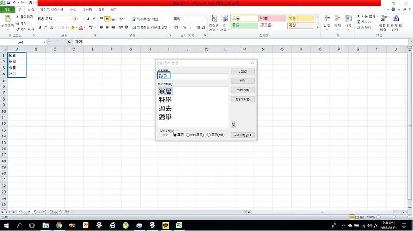
Task: Click the Hanja dictionary book icon in dialog
Action: [233, 124]
